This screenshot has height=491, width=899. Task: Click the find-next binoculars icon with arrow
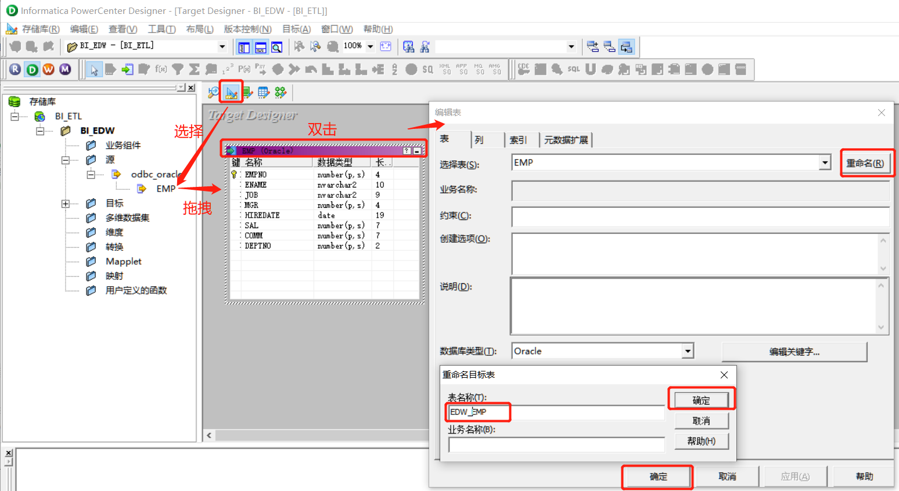(425, 46)
